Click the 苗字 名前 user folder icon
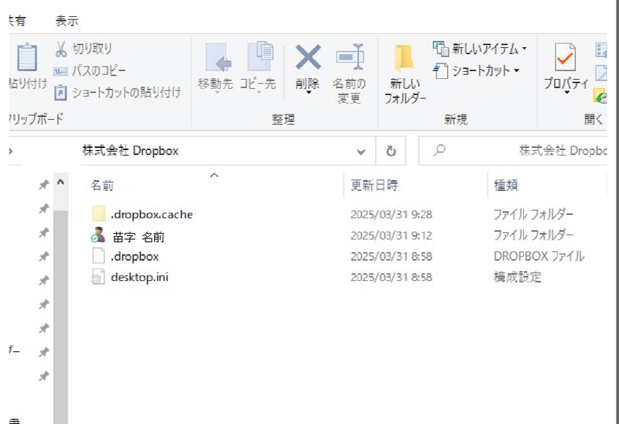Image resolution: width=619 pixels, height=424 pixels. click(x=98, y=235)
